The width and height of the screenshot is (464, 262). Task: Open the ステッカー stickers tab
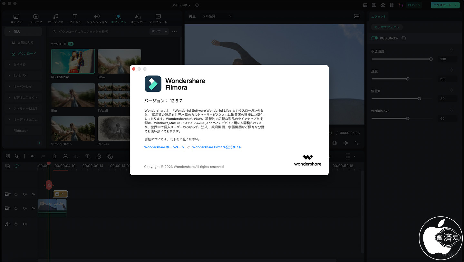tap(138, 19)
